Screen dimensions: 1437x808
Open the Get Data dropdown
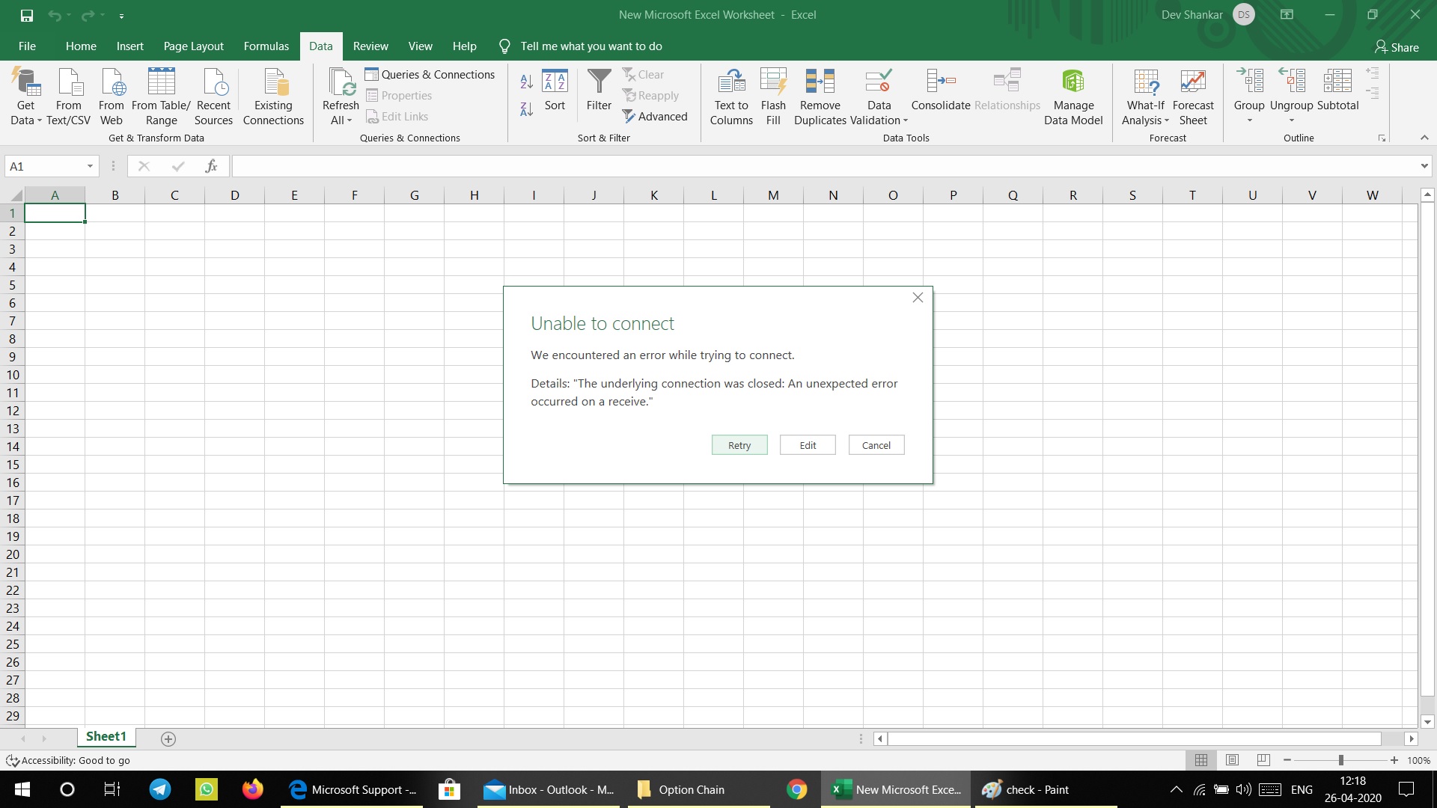pos(25,97)
